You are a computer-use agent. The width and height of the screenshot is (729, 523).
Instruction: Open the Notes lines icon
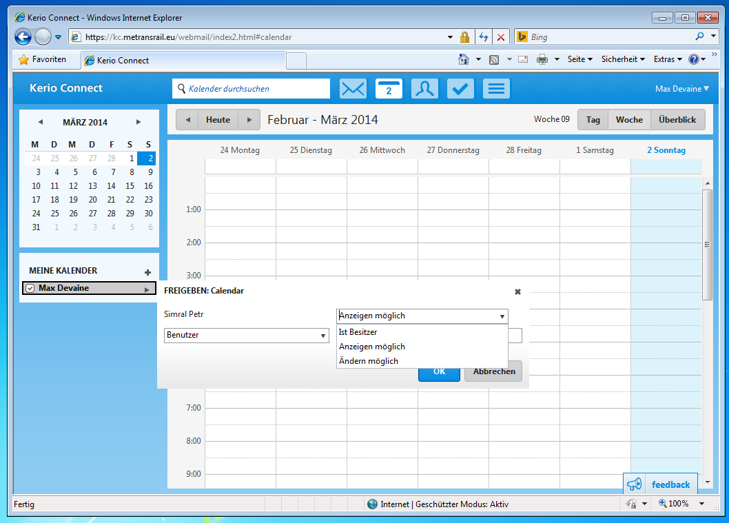[496, 88]
